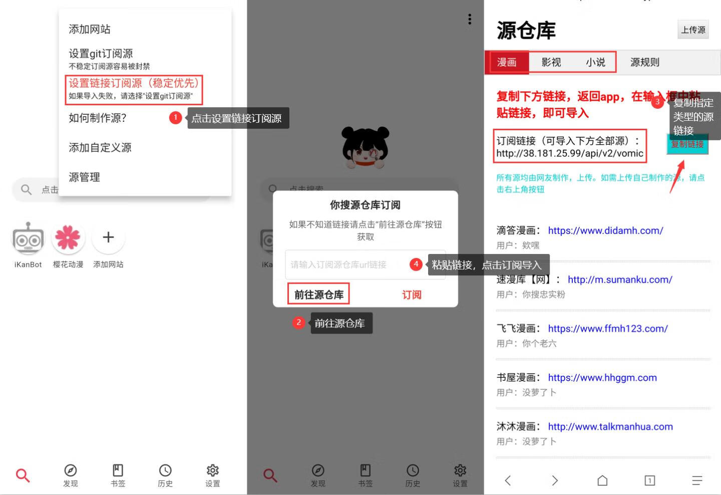This screenshot has width=721, height=495.
Task: Tap the red search magnifier icon bottom-left
Action: [23, 475]
